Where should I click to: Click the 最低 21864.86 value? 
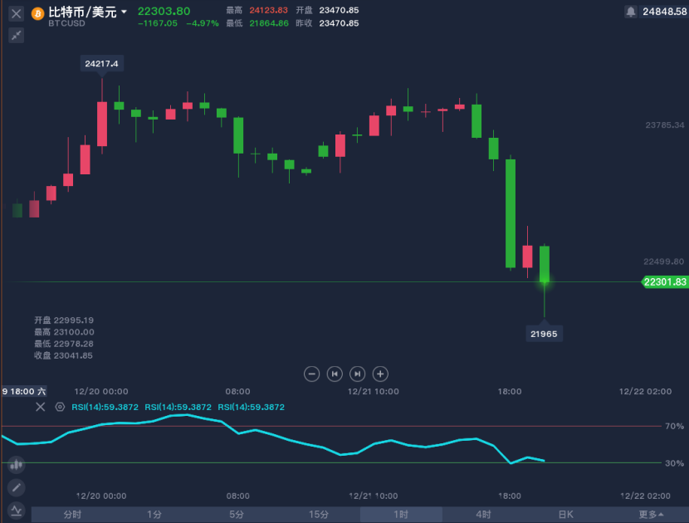tap(269, 23)
